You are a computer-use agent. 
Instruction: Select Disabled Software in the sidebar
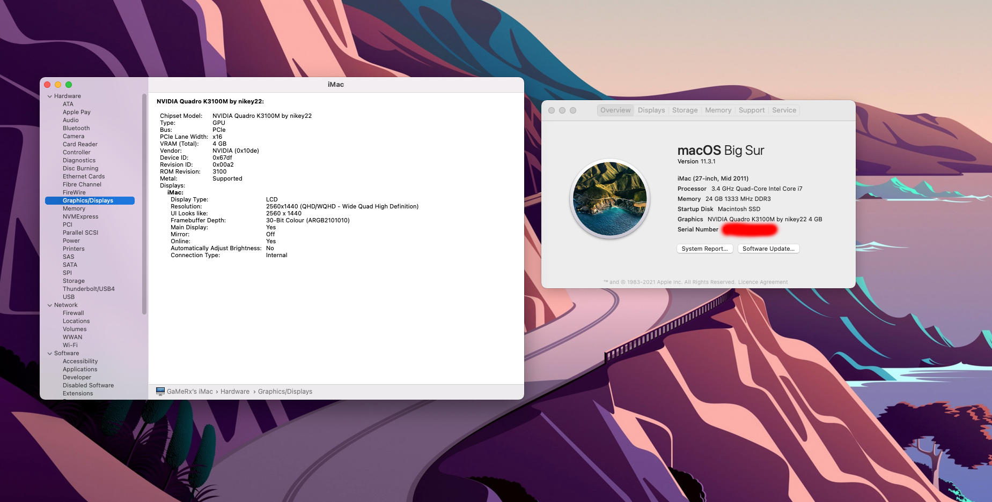[89, 386]
